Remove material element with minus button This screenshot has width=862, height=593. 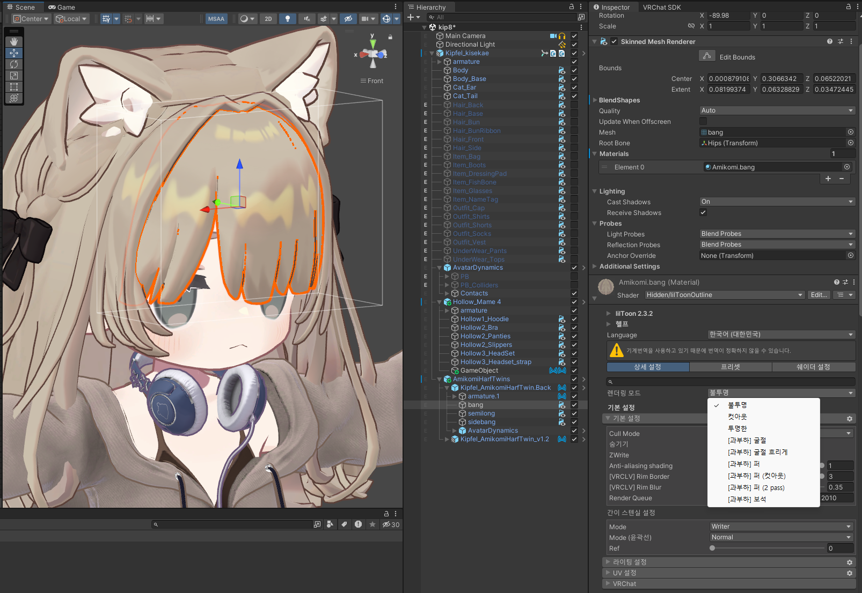[842, 179]
